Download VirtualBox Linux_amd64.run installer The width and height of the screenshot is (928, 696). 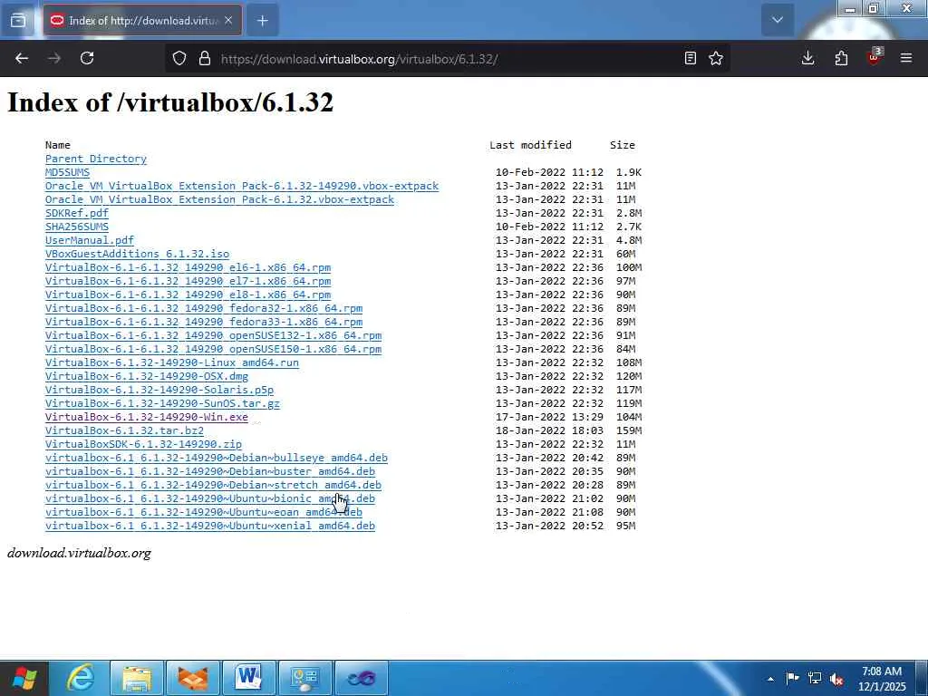(x=172, y=362)
